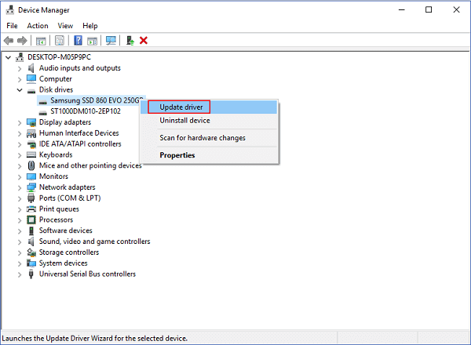Click the Disk drives category icon

click(31, 91)
